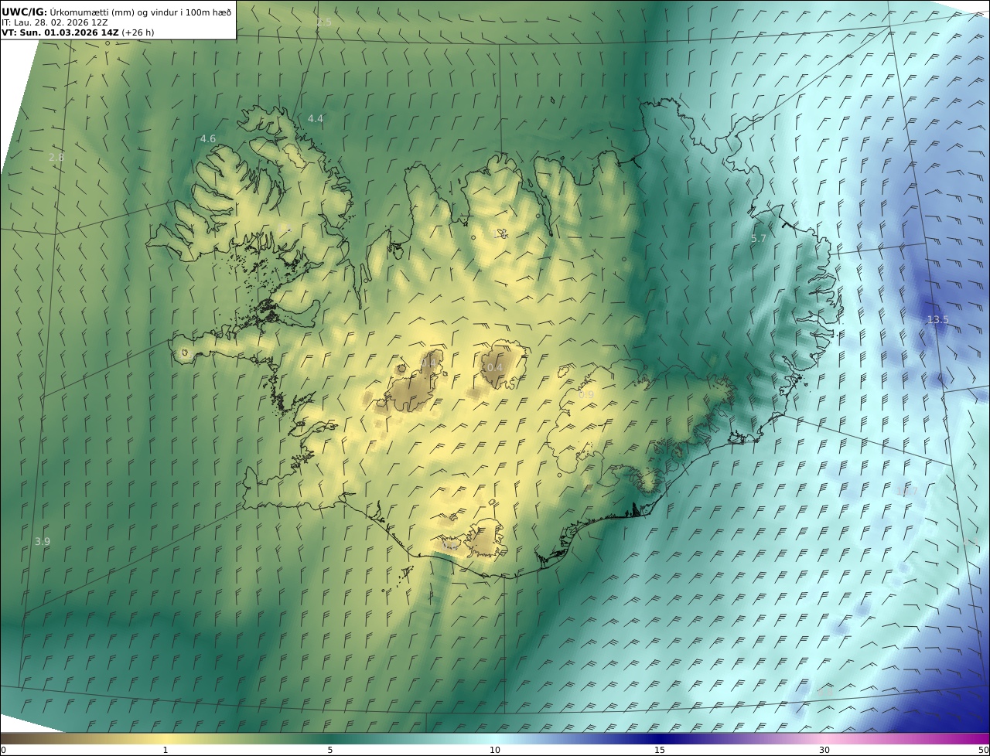
Task: Click the '10' tick on the color scale
Action: [495, 750]
